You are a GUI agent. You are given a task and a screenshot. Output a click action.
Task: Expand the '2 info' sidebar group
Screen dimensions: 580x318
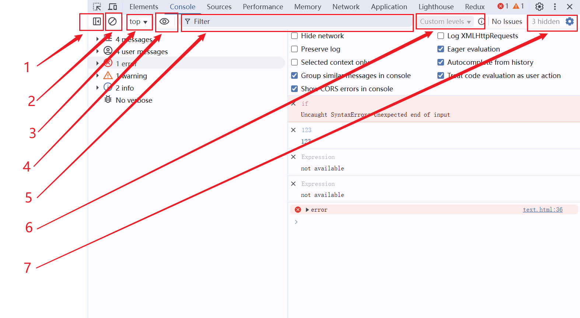97,88
